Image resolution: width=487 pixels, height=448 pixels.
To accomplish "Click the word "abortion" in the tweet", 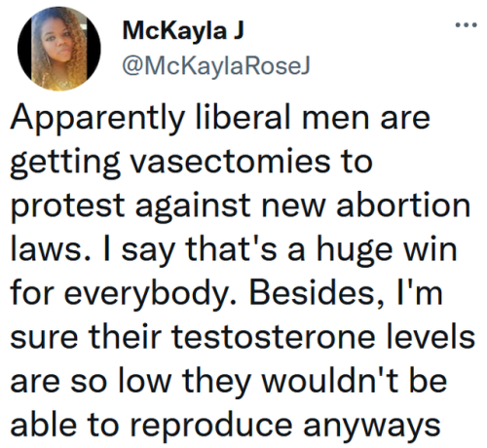I will (403, 205).
